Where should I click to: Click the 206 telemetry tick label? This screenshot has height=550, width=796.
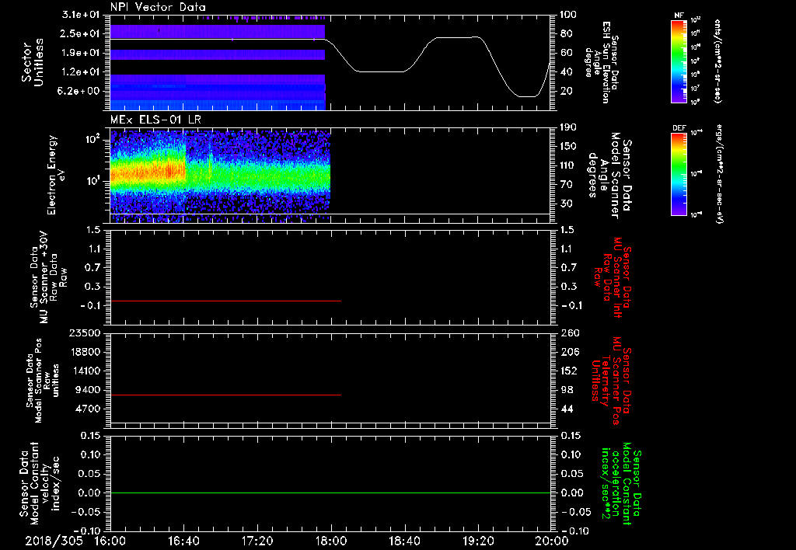point(569,352)
